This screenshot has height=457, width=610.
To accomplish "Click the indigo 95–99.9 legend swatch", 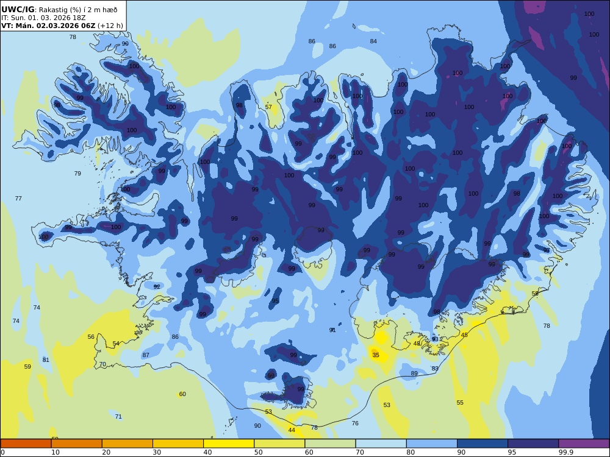I will tap(533, 444).
